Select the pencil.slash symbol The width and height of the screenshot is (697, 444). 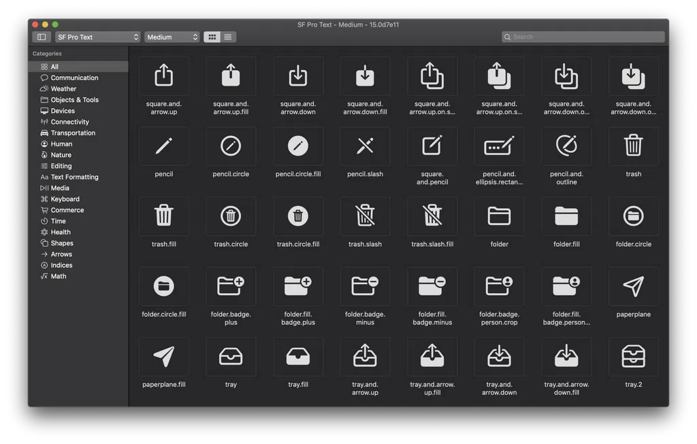[x=365, y=146]
